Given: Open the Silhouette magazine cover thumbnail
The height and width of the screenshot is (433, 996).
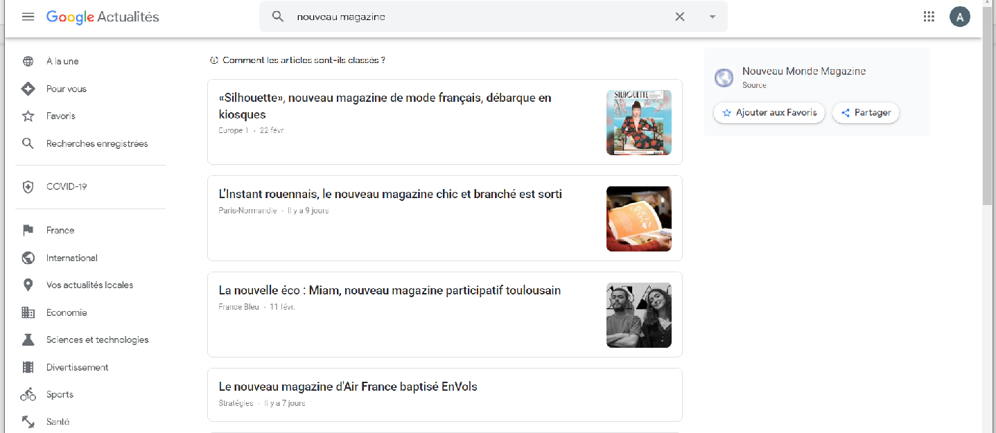Looking at the screenshot, I should click(638, 122).
